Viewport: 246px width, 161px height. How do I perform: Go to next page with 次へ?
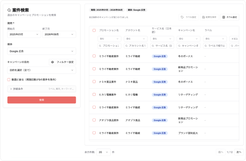[x=239, y=152]
